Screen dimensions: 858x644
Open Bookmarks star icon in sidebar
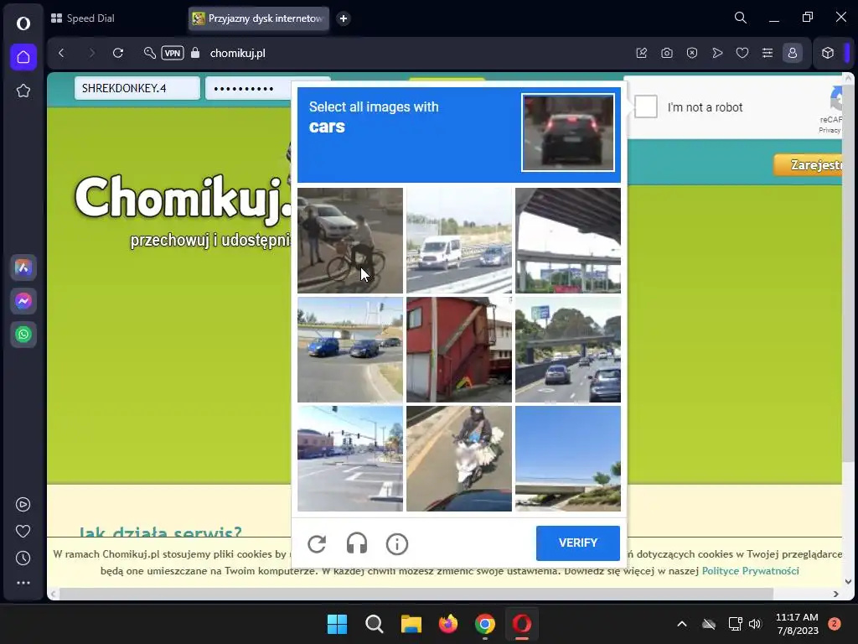(23, 91)
